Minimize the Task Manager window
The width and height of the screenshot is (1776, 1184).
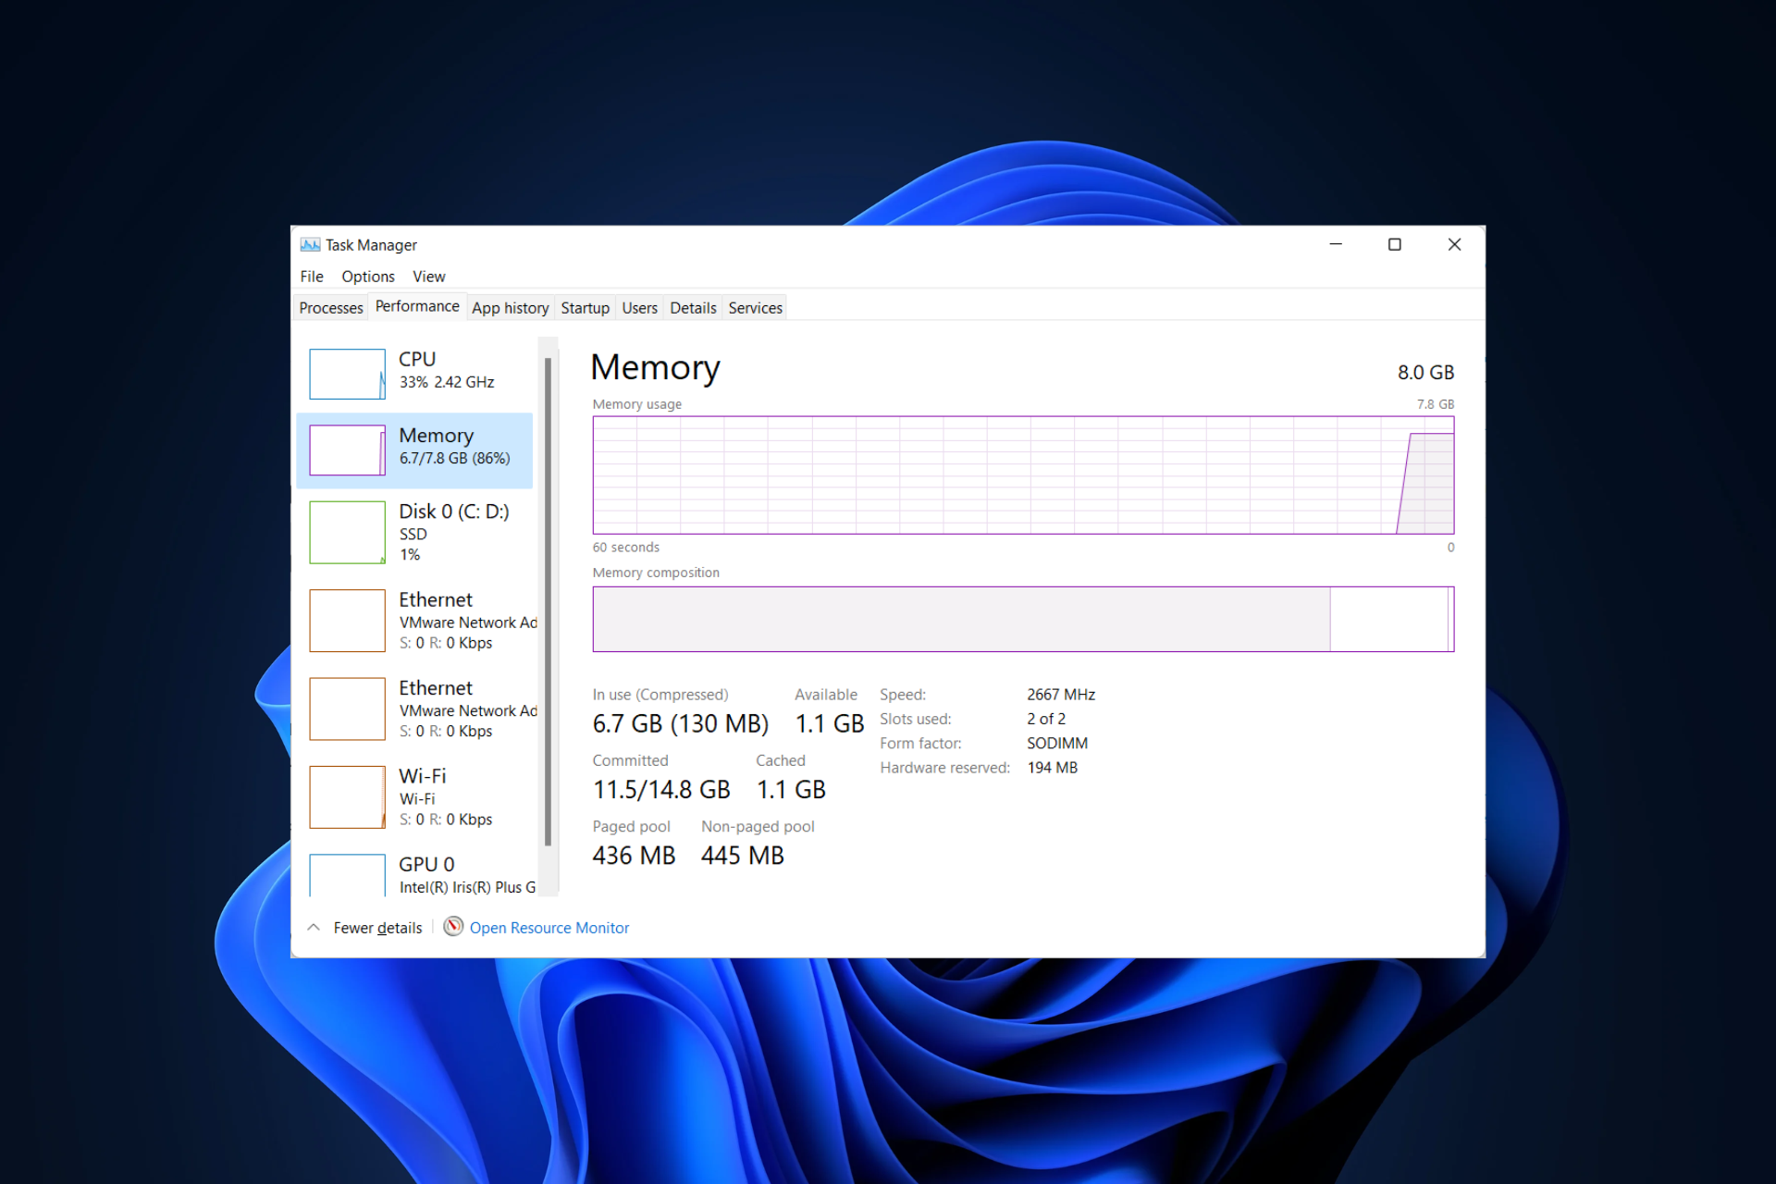(x=1336, y=244)
